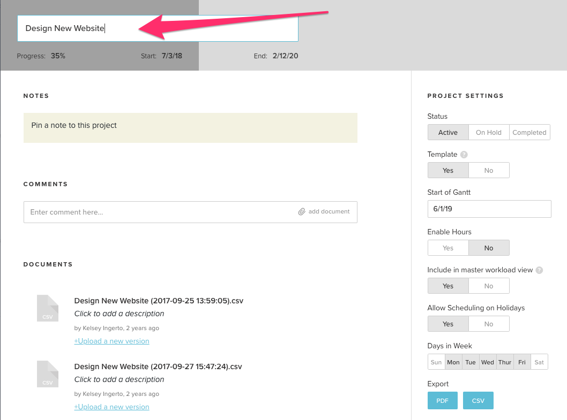This screenshot has height=420, width=567.
Task: Click help icon beside master workload view
Action: point(539,270)
